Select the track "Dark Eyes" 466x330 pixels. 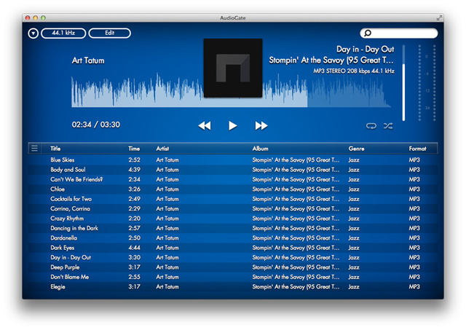(x=233, y=248)
